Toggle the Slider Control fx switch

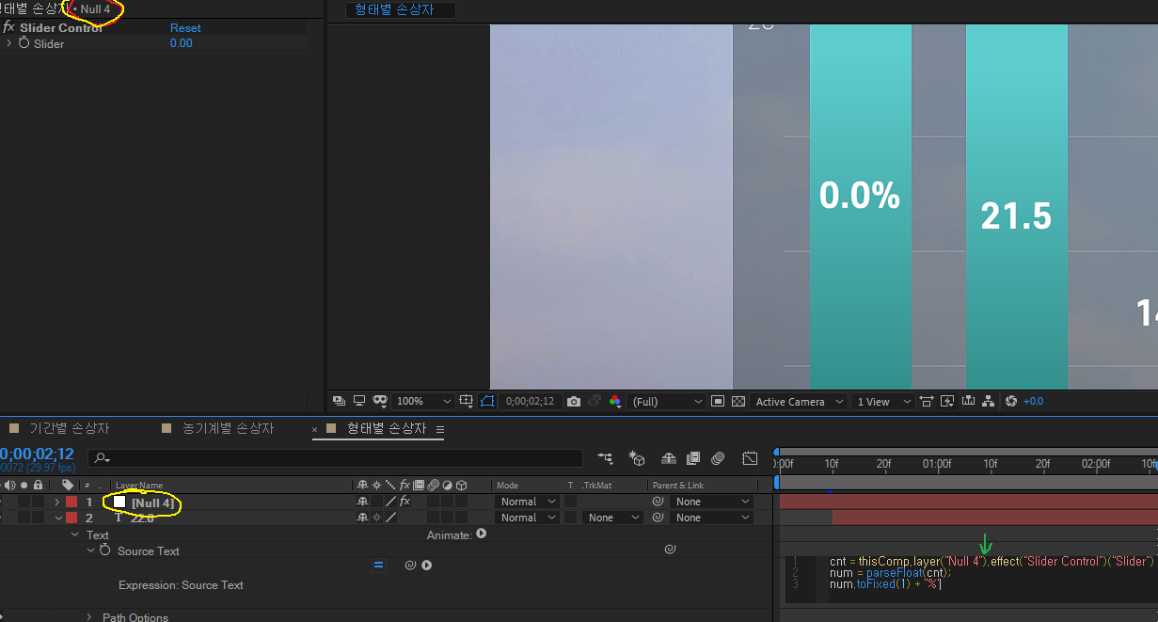[8, 27]
